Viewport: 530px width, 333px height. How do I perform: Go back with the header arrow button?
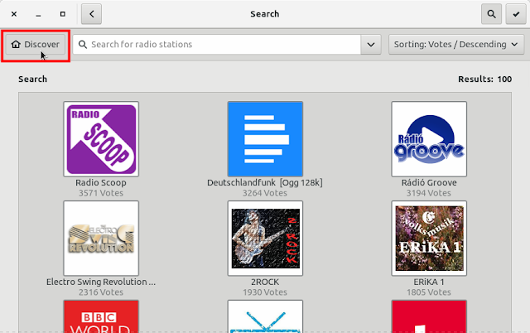click(x=91, y=14)
